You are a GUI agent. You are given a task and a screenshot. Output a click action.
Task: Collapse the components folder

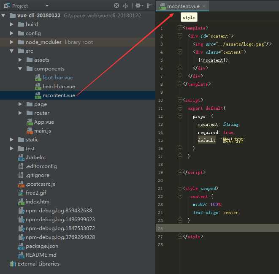20,69
